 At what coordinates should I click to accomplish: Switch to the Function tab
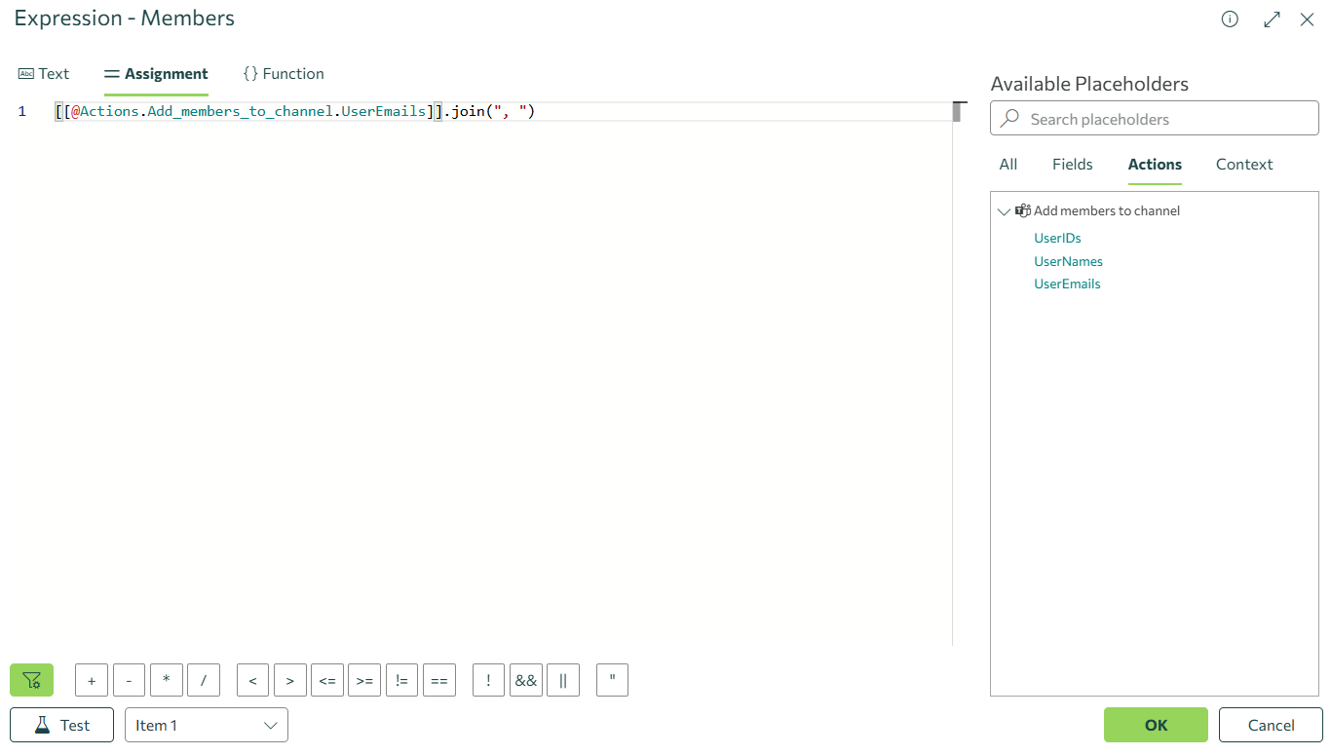(x=284, y=74)
